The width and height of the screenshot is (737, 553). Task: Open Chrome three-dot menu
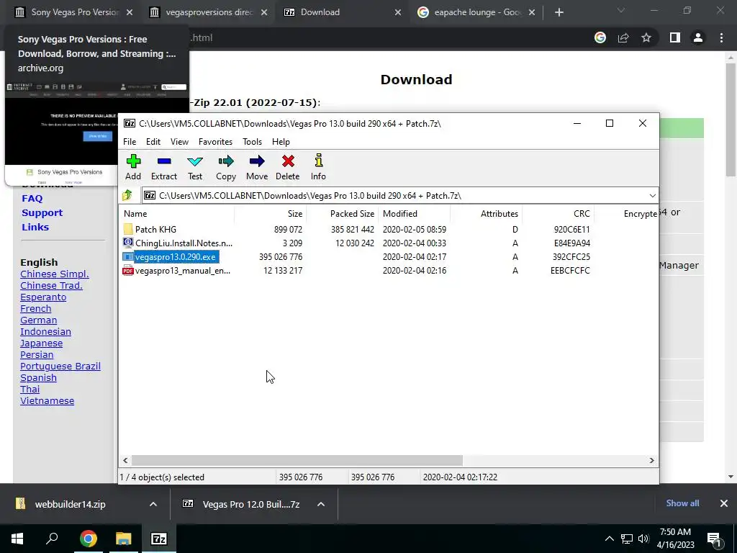coord(721,37)
